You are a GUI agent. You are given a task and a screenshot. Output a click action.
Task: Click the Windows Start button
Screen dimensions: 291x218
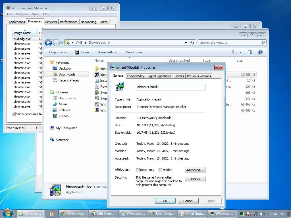[7, 213]
